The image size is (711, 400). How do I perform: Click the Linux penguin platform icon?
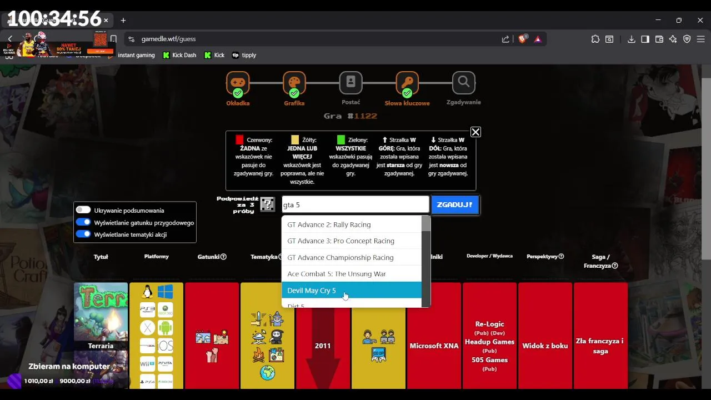click(x=147, y=292)
